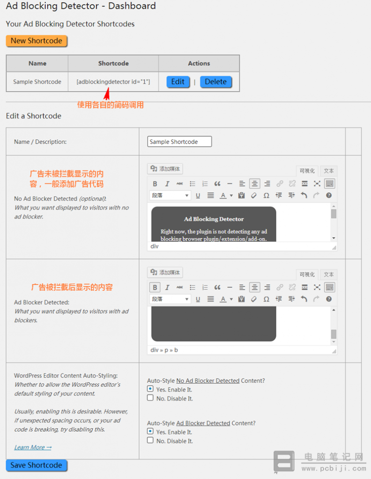Decrease indent in Ad Blocker Detected editor
Image resolution: width=371 pixels, height=479 pixels.
[279, 299]
